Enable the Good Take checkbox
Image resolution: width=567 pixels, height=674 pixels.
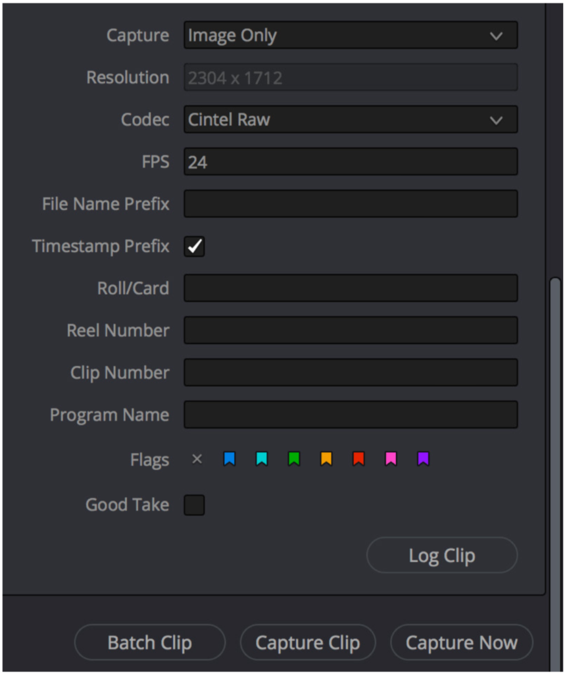tap(194, 505)
